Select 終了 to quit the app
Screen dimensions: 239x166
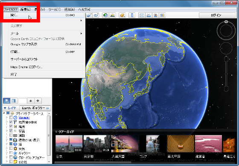click(47, 75)
